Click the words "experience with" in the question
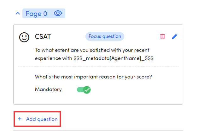Viewport: 198px width, 135px height. click(53, 58)
